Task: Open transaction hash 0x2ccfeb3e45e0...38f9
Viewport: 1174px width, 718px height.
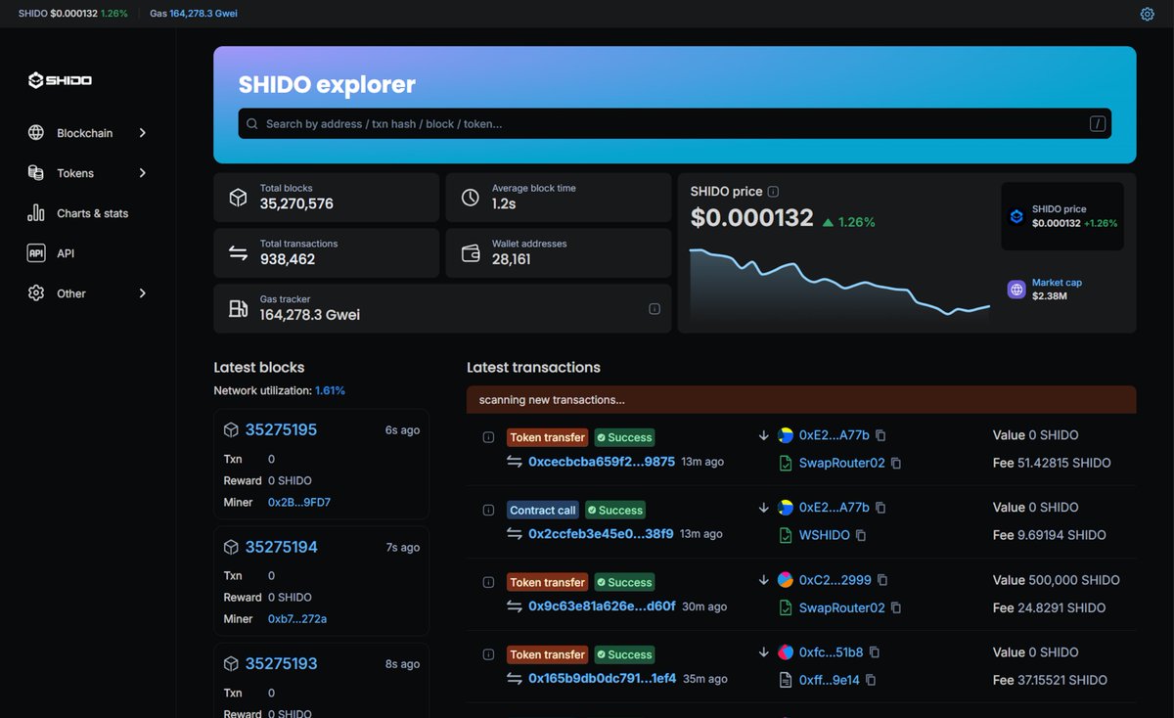Action: 601,534
